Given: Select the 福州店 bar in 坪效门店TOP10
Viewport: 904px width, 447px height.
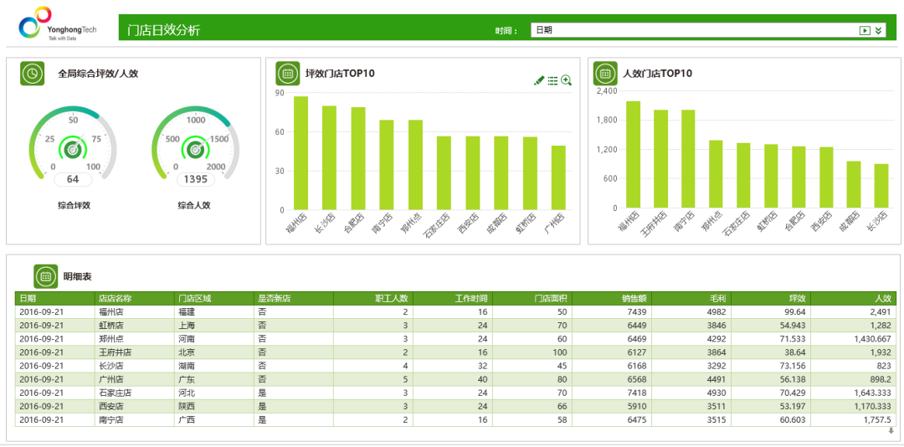Looking at the screenshot, I should tap(301, 153).
